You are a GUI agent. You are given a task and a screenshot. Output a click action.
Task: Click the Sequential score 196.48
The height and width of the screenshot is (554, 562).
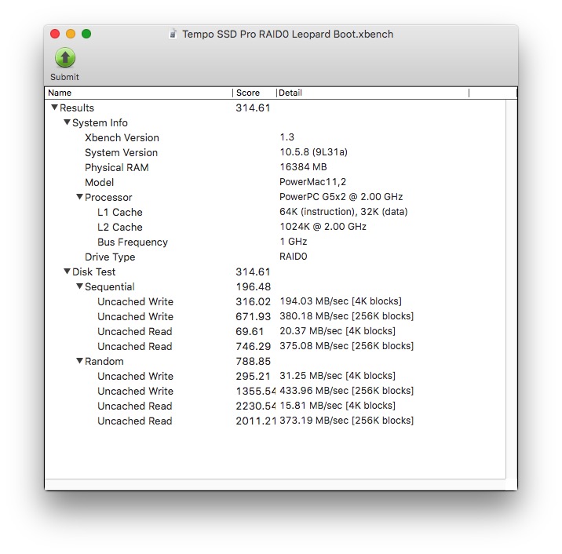click(253, 286)
